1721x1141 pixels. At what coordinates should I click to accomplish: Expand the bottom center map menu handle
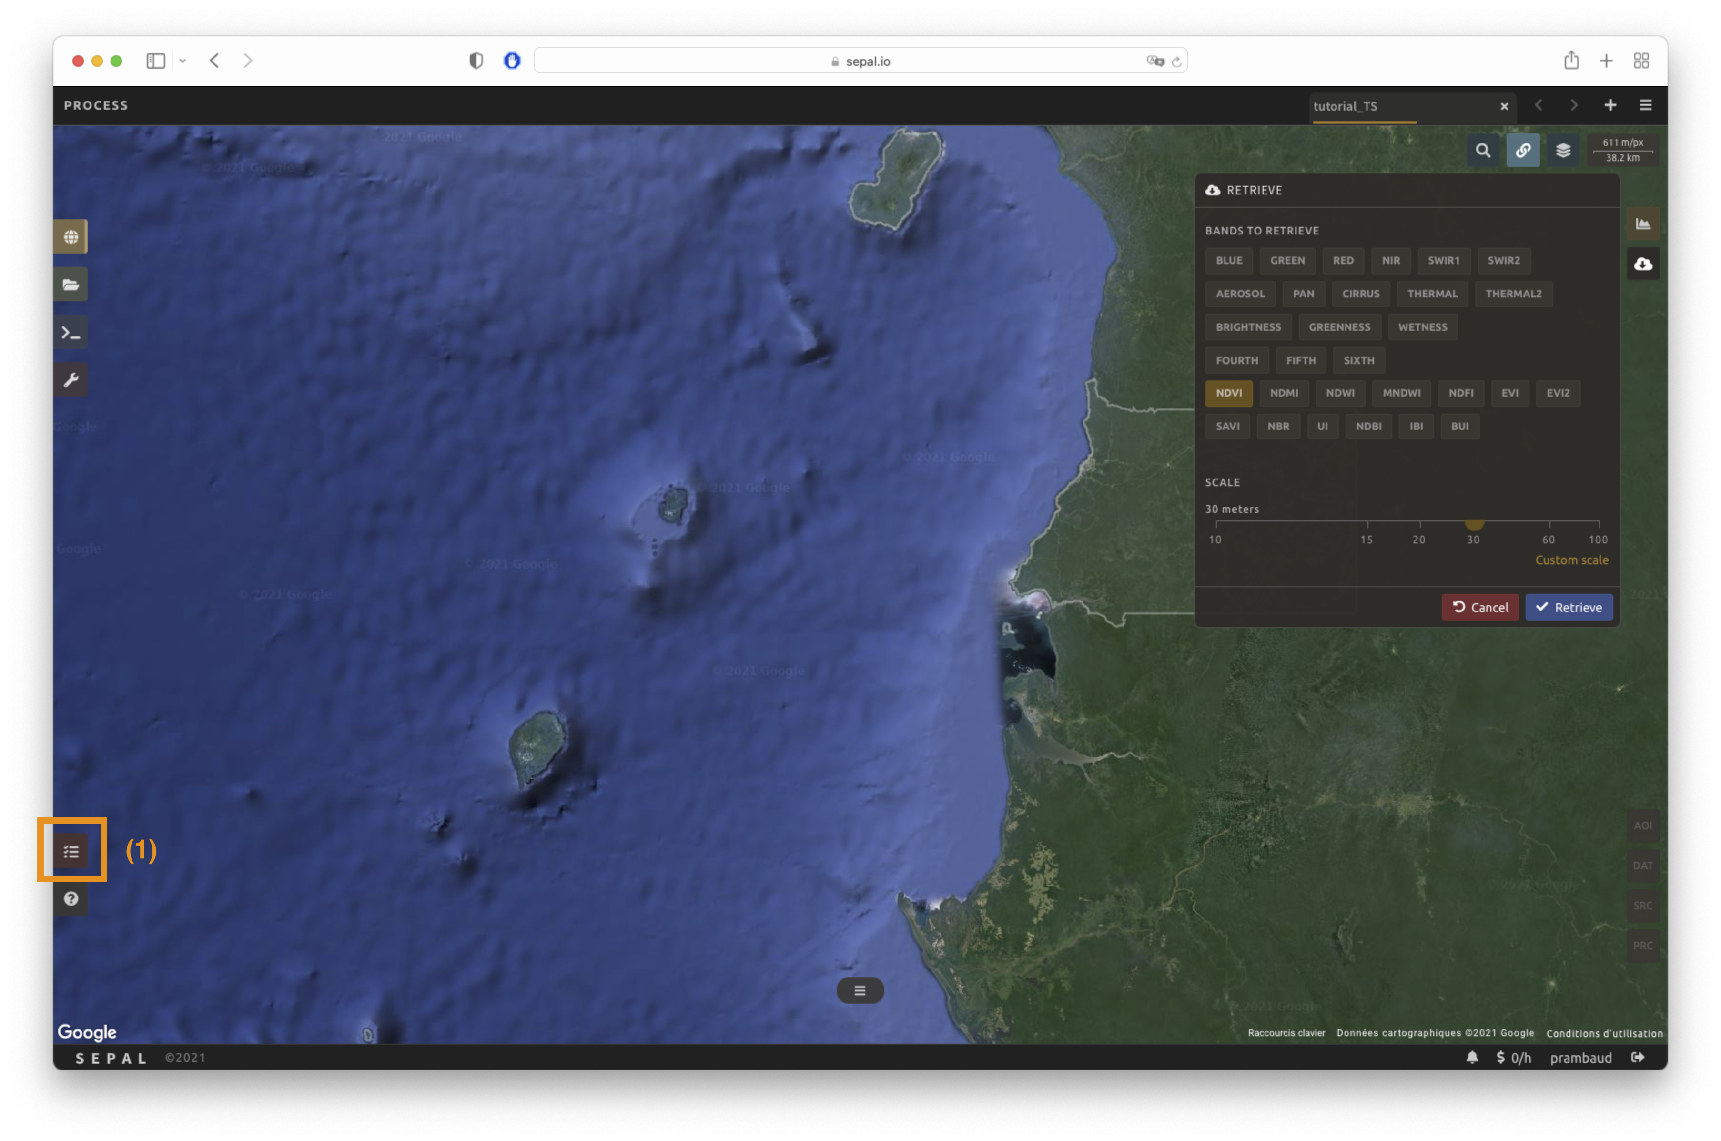click(x=860, y=990)
